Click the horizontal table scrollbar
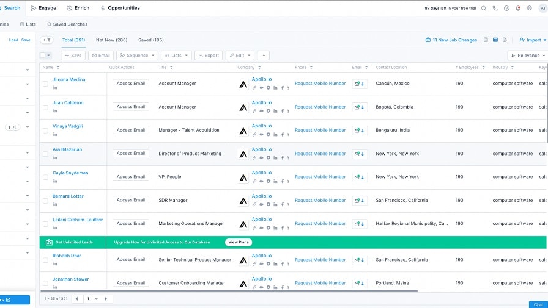This screenshot has width=548, height=308. pyautogui.click(x=229, y=290)
